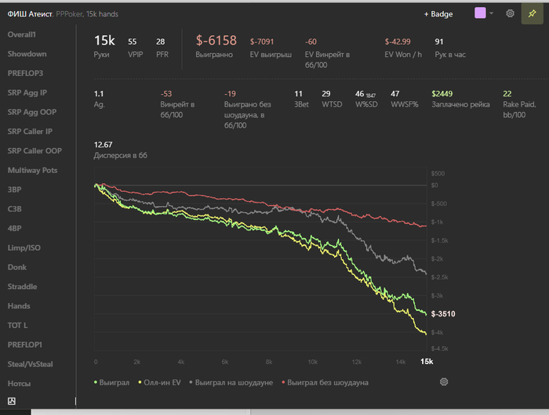Show the Hands tab
Image resolution: width=549 pixels, height=415 pixels.
tap(19, 306)
